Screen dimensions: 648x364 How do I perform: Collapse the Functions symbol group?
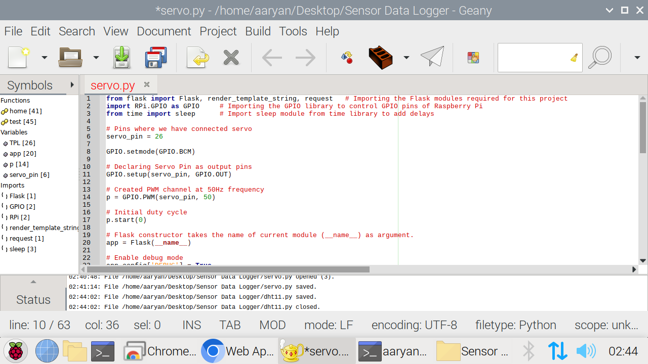[15, 101]
